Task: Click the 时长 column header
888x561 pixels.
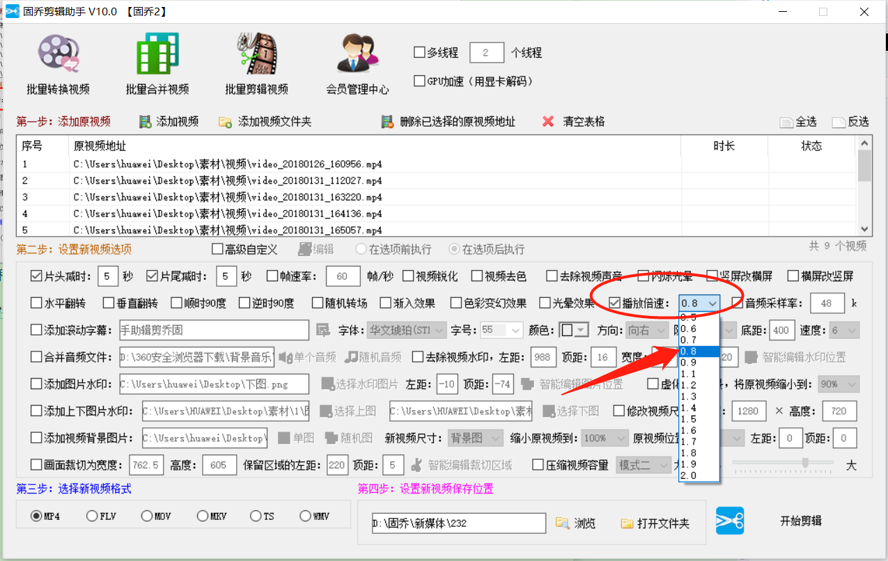Action: pos(724,146)
